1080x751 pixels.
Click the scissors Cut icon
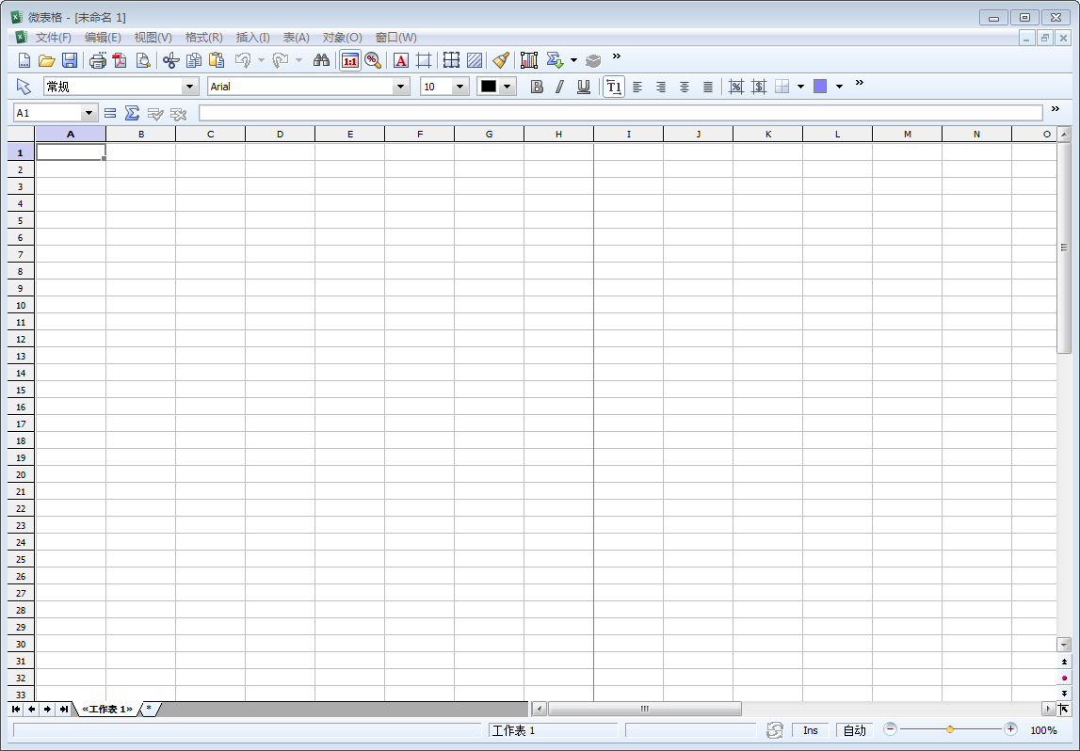pos(170,60)
